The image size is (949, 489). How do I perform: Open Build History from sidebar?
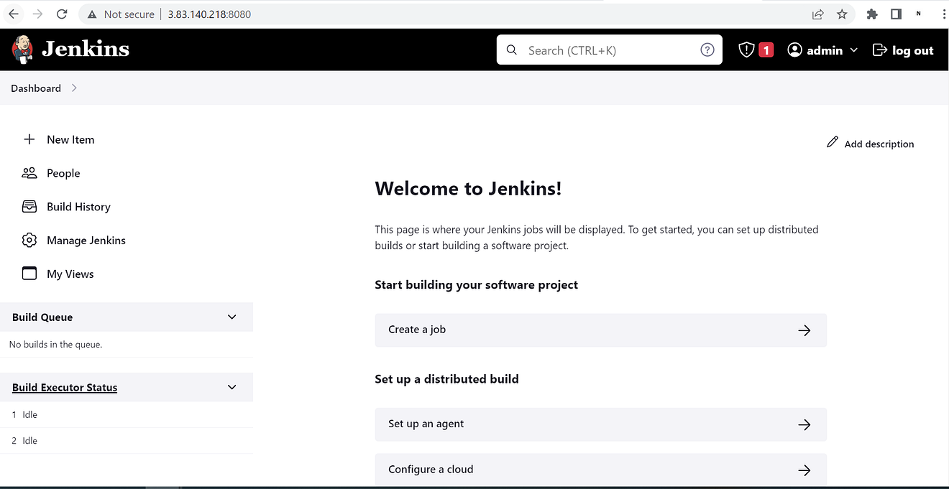(x=78, y=207)
